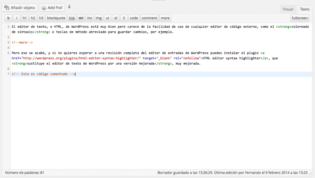Start an unordered list with the ul button
This screenshot has width=315, height=178.
(x=107, y=18)
